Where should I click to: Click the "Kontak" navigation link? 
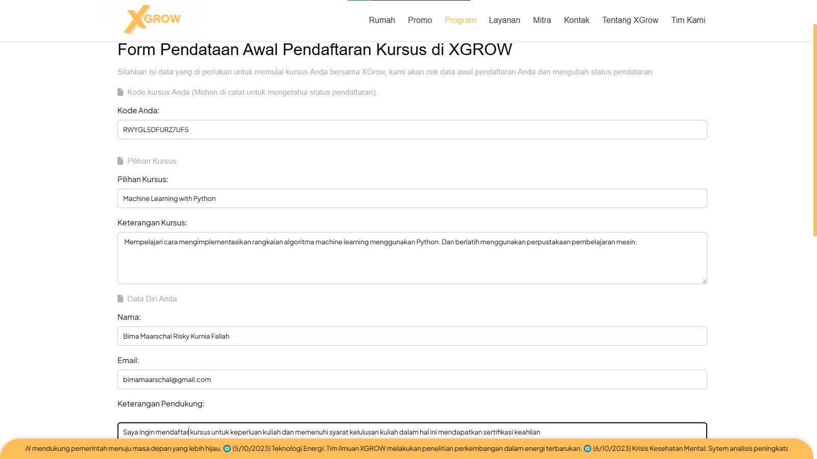tap(576, 20)
